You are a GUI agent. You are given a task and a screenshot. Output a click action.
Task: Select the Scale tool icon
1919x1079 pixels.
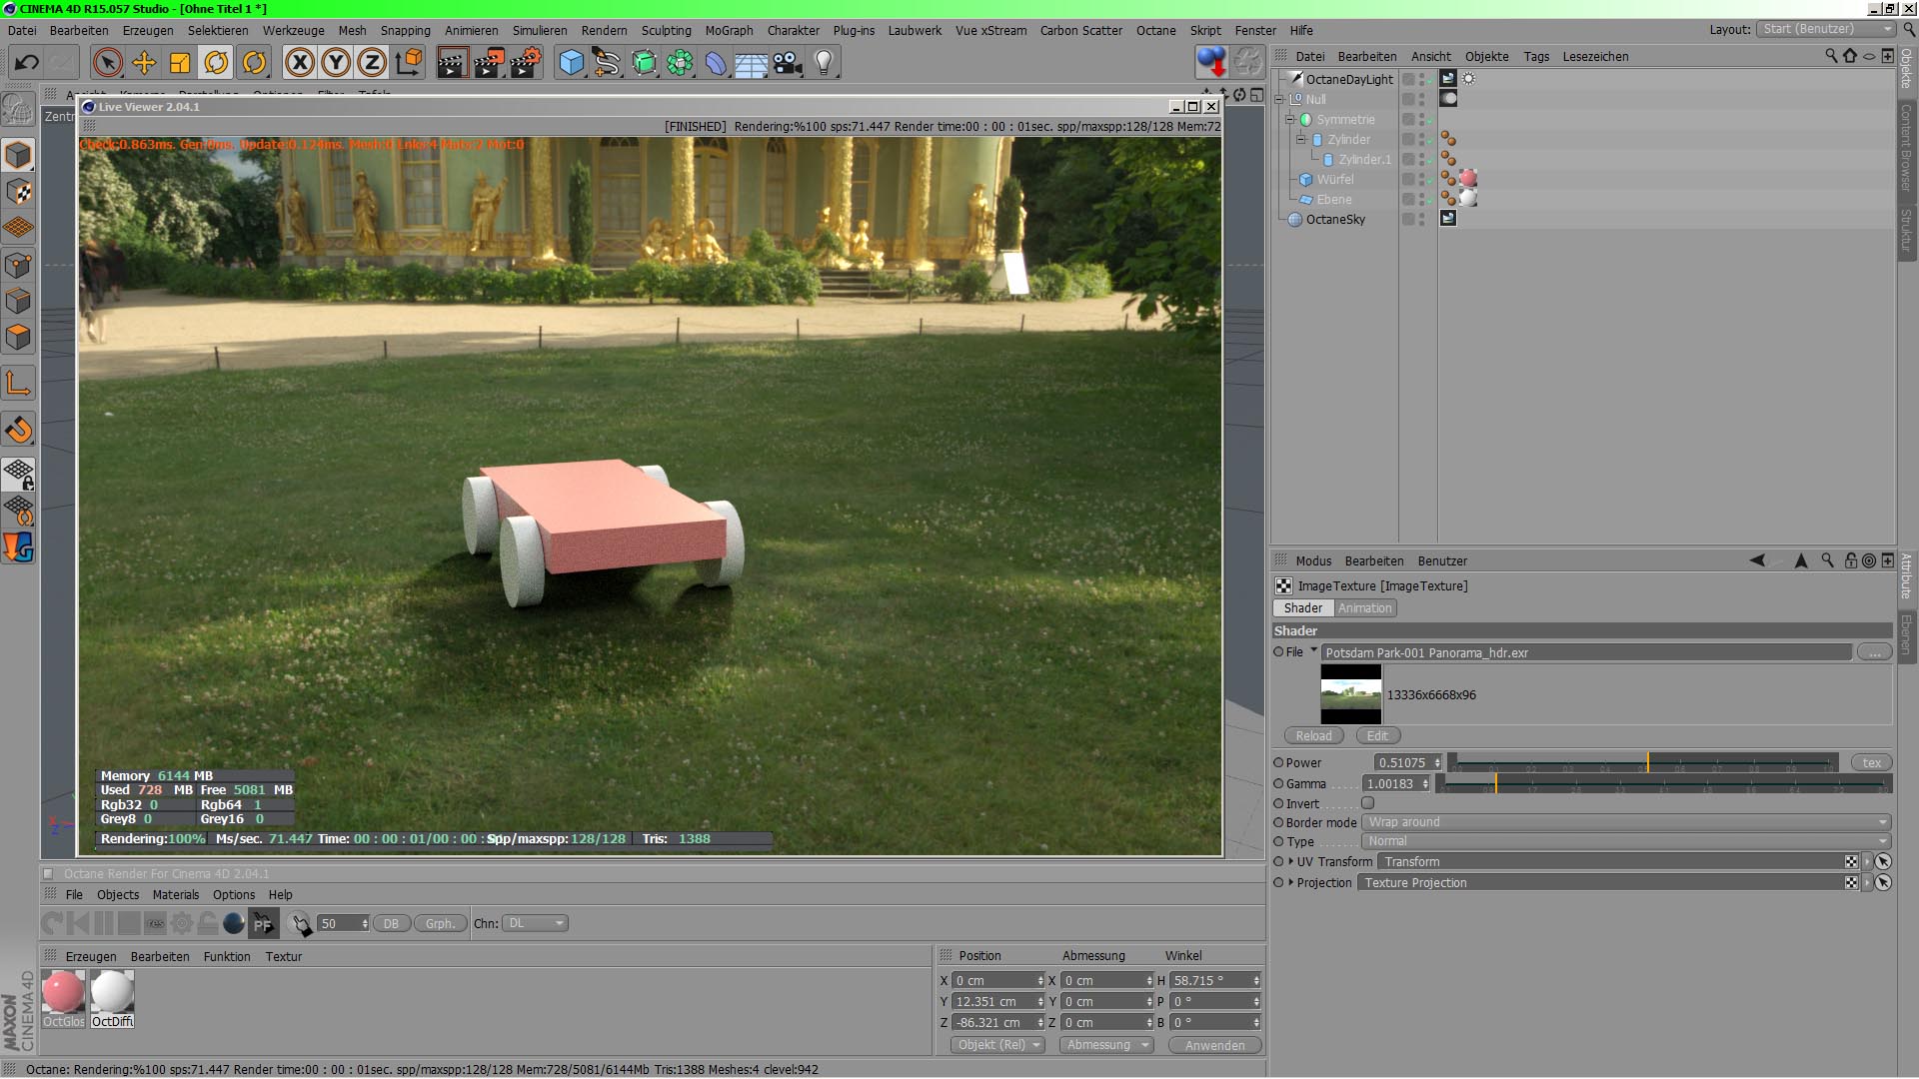pyautogui.click(x=180, y=63)
